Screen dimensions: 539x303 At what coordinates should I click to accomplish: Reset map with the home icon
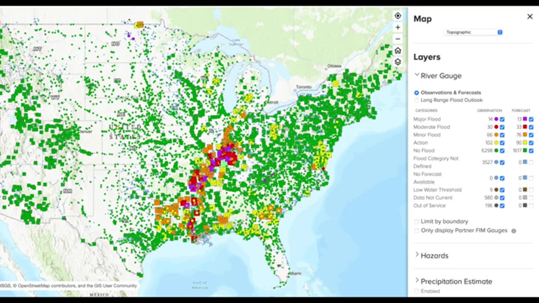tap(398, 50)
